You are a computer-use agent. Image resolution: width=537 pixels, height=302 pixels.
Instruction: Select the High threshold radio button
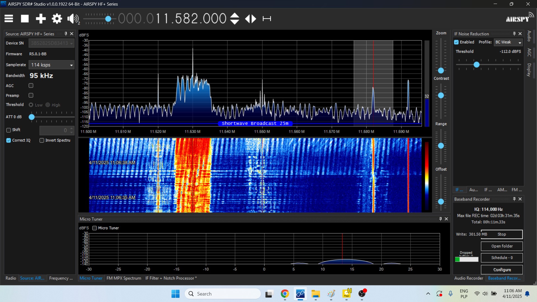coord(48,105)
